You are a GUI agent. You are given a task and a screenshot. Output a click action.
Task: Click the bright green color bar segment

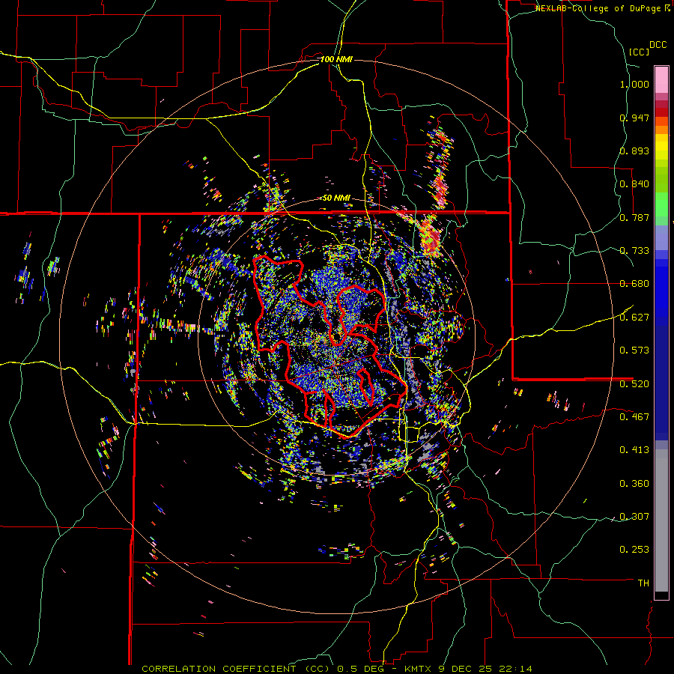point(661,204)
